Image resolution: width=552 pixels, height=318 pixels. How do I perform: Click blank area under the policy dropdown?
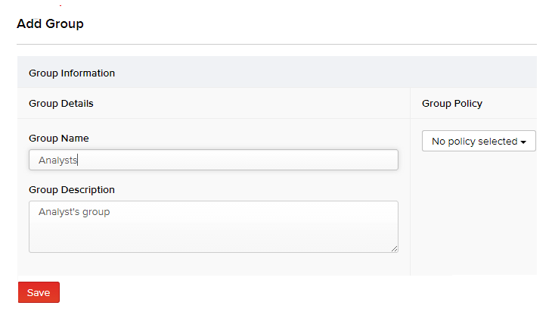(474, 220)
